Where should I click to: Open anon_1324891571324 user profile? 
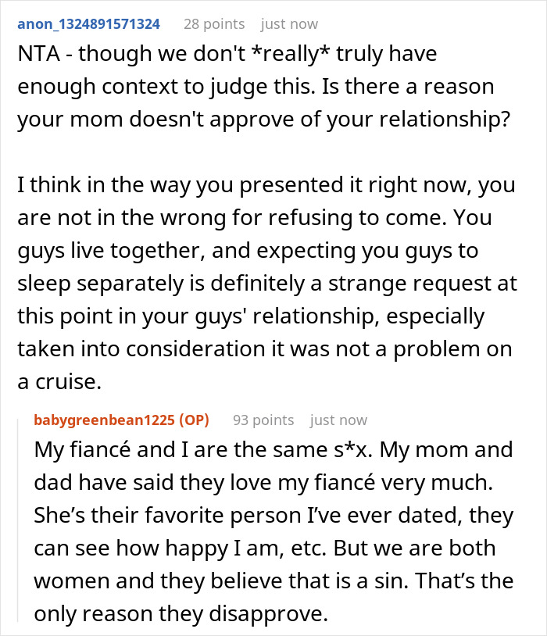coord(88,23)
